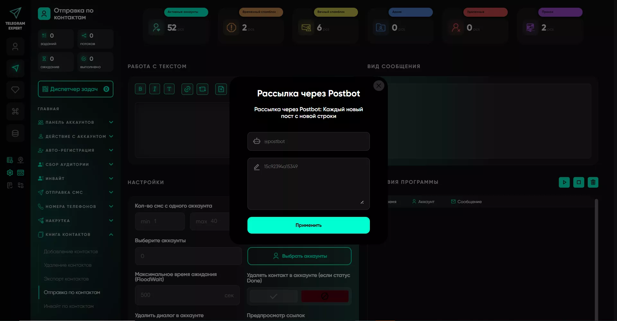Click the Выбрать аккаунты button
Image resolution: width=617 pixels, height=321 pixels.
point(300,256)
